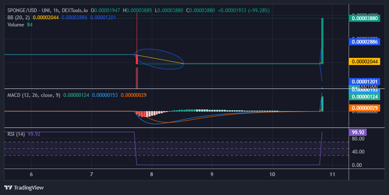Click date label 8 on time axis
389x195 pixels.
(x=151, y=174)
